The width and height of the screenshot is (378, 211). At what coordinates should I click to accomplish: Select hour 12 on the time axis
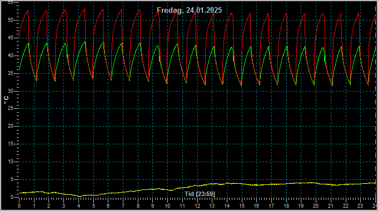197,206
